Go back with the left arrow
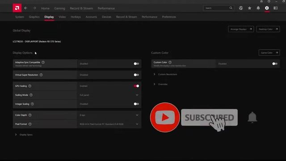 [26, 8]
